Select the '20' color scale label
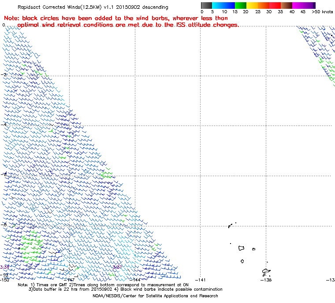 click(246, 12)
